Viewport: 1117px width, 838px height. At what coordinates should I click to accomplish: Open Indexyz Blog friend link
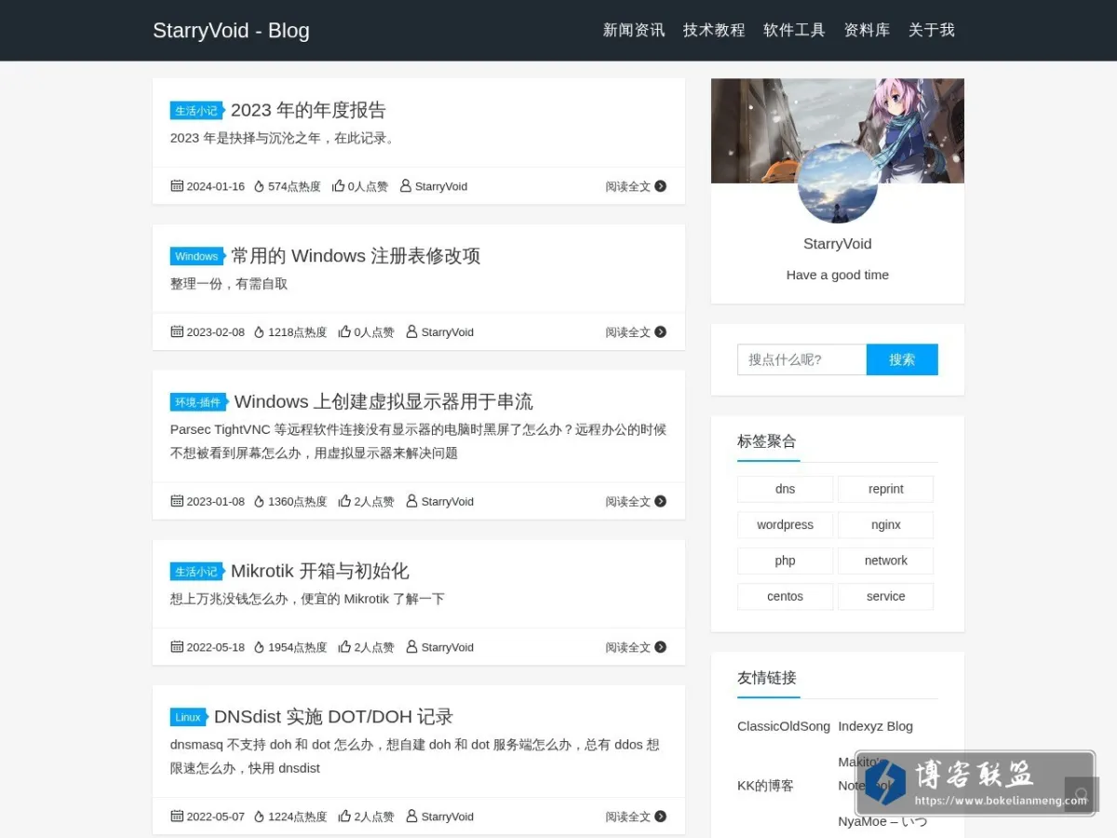876,726
